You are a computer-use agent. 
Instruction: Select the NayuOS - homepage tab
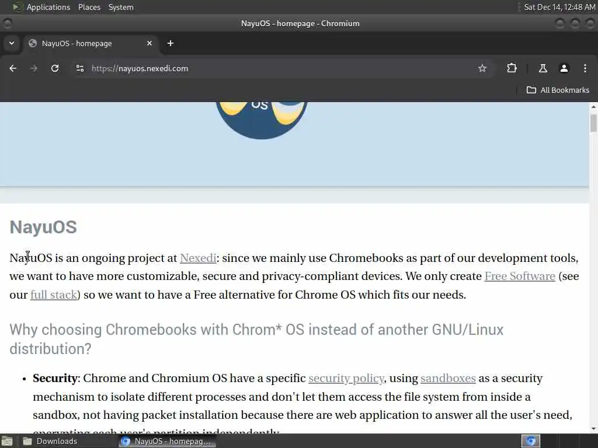91,43
